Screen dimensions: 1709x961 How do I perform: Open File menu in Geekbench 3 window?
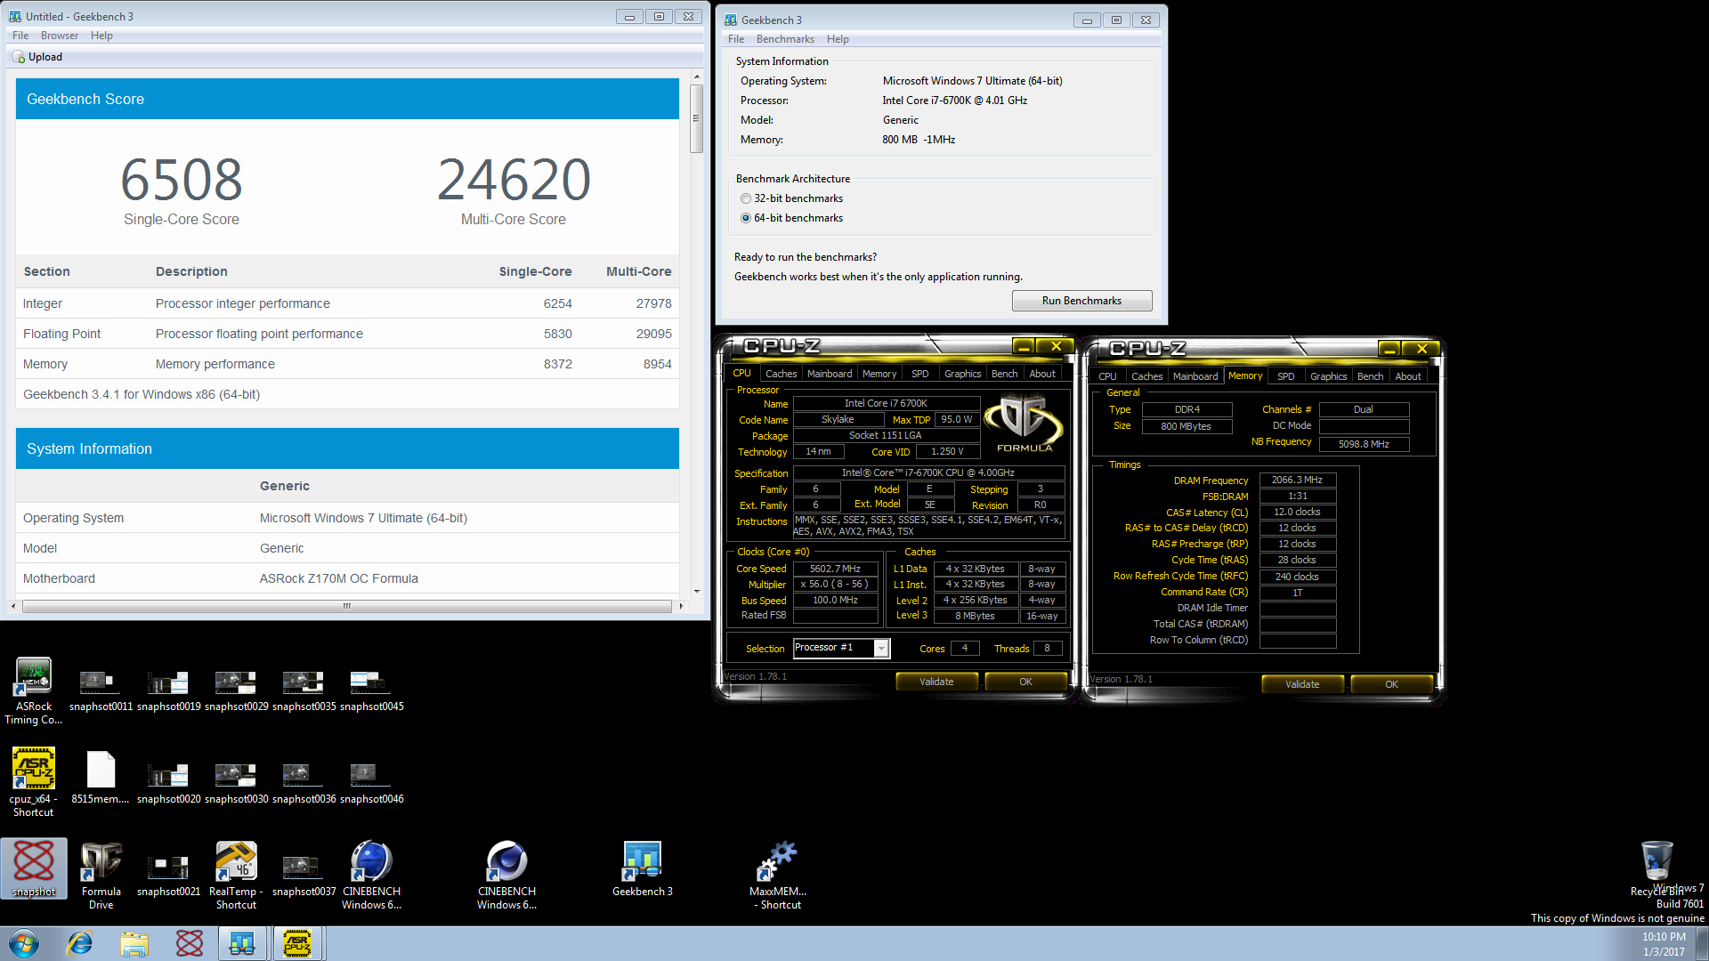tap(736, 39)
